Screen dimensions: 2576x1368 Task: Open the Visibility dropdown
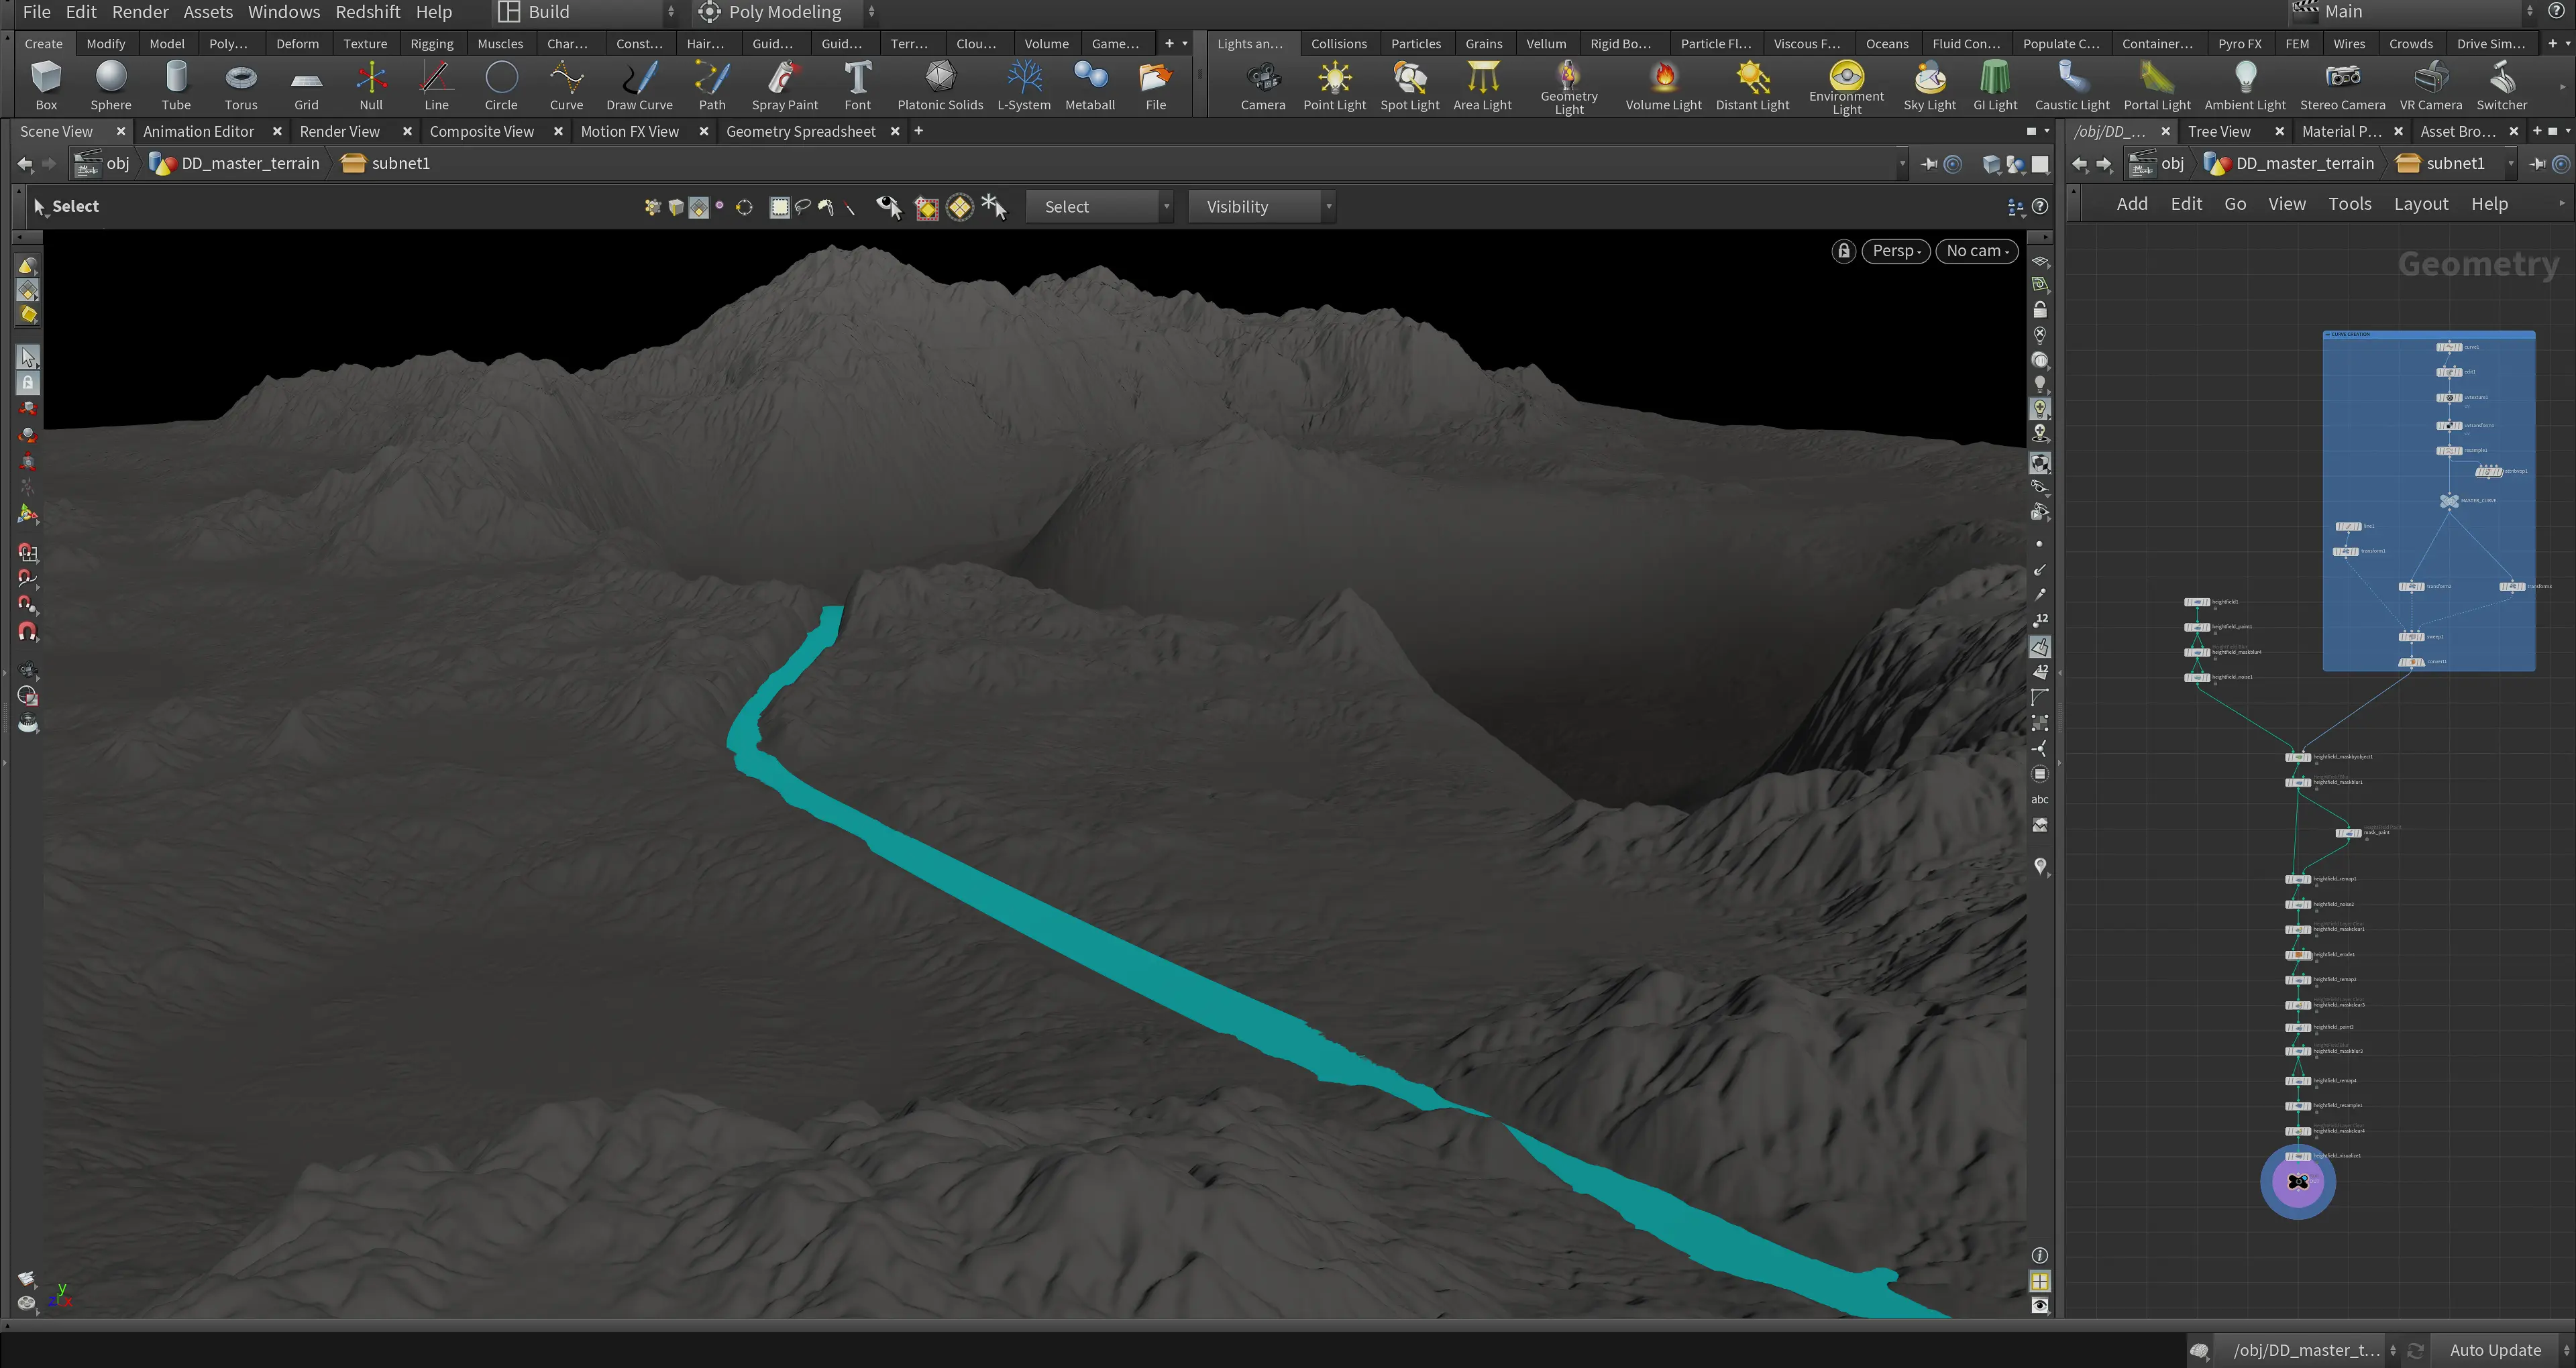coord(1262,207)
